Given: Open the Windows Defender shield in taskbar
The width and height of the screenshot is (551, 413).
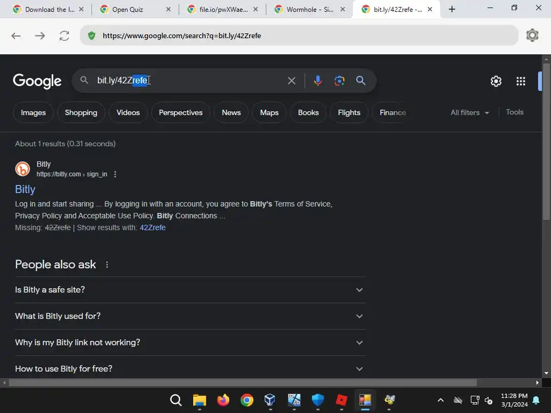Looking at the screenshot, I should (317, 400).
